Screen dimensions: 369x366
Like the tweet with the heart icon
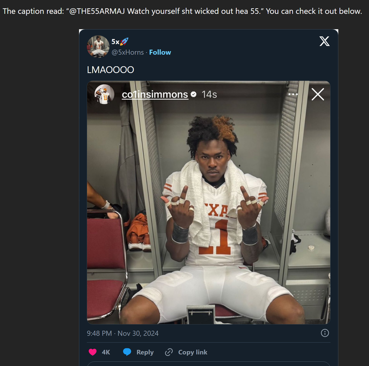[x=92, y=352]
